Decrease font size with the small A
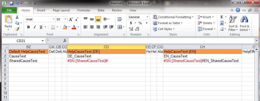Screen dimensions: 260x101 click(x=77, y=19)
